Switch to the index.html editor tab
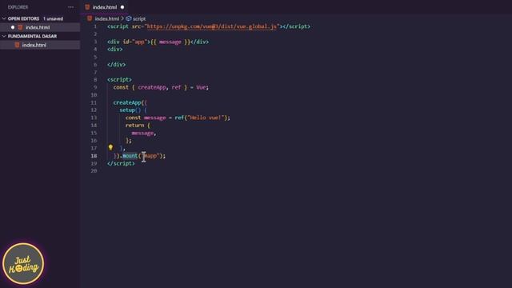512x288 pixels. click(105, 7)
